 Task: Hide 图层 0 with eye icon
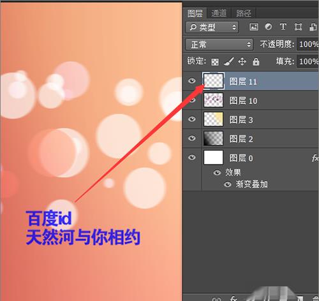[x=192, y=158]
